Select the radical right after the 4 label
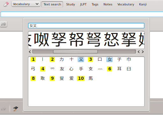The width and height of the screenshot is (163, 115). click(x=52, y=69)
